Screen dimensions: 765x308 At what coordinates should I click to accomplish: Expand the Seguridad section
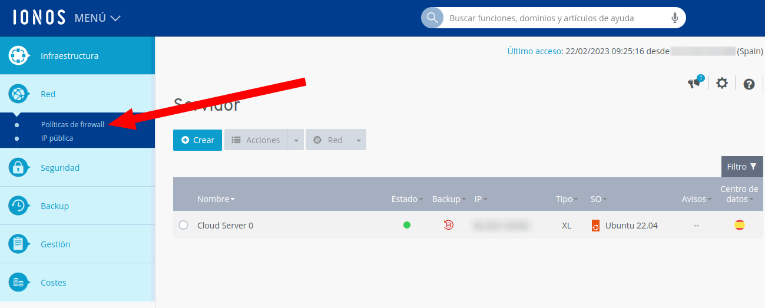coord(60,168)
